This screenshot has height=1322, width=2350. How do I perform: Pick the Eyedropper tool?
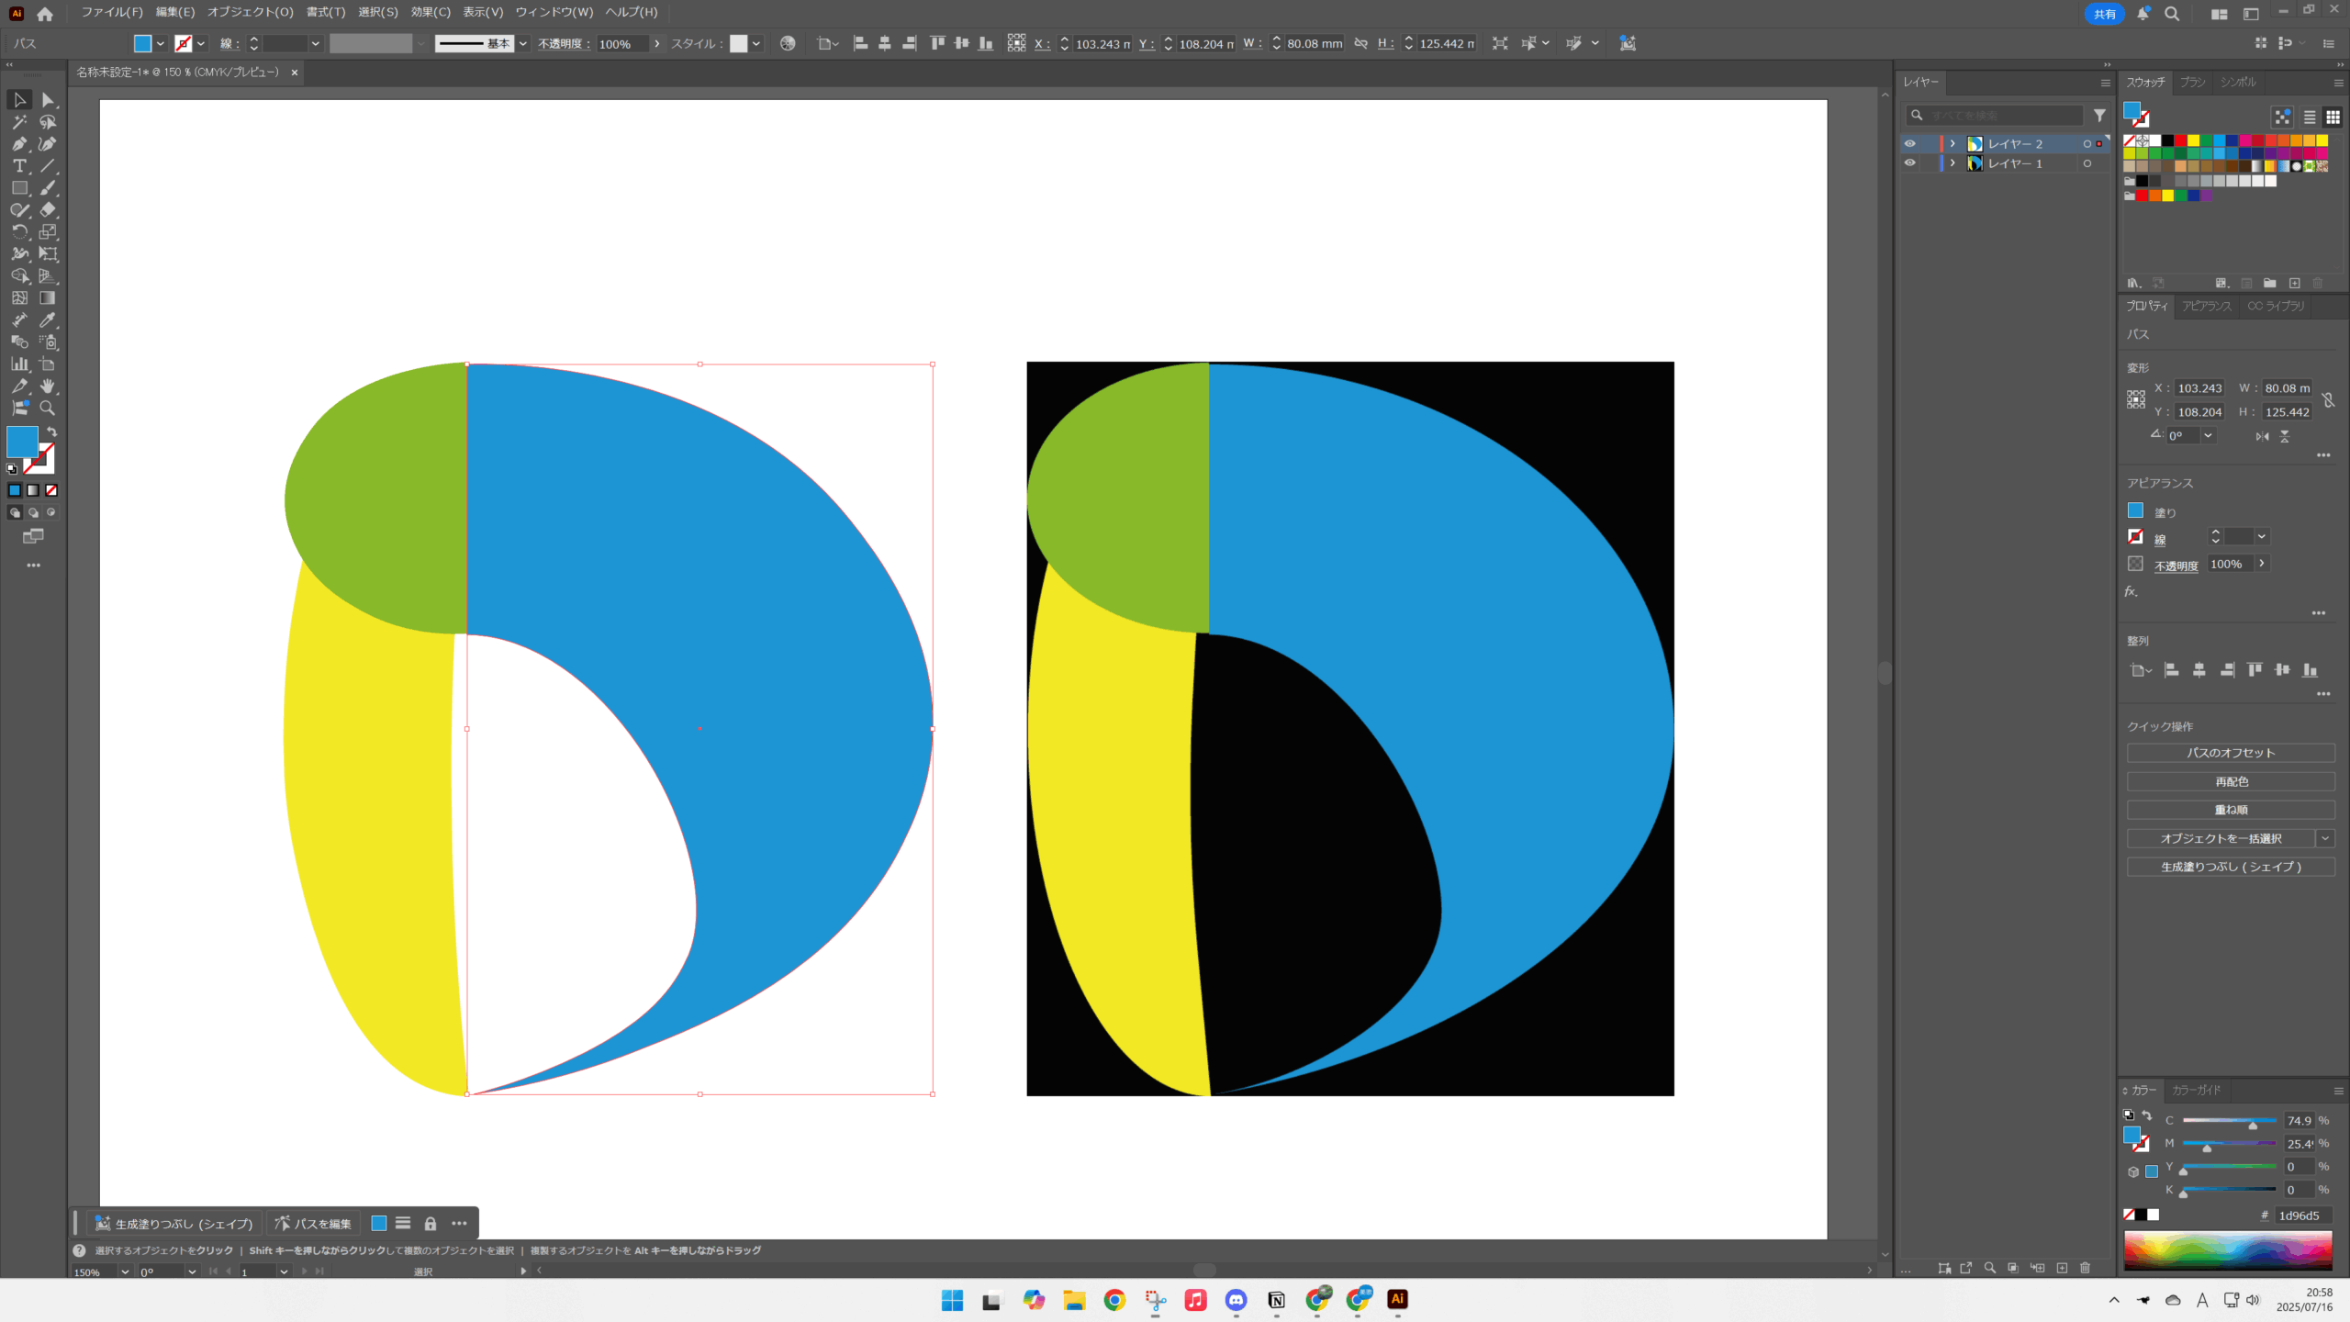[x=48, y=320]
